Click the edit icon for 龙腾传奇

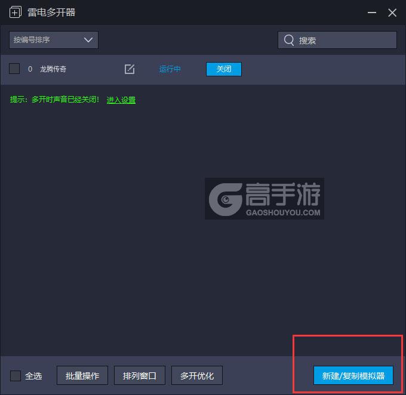click(x=130, y=69)
